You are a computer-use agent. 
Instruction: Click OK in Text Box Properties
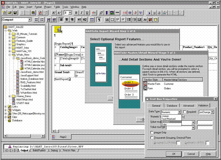[174, 154]
